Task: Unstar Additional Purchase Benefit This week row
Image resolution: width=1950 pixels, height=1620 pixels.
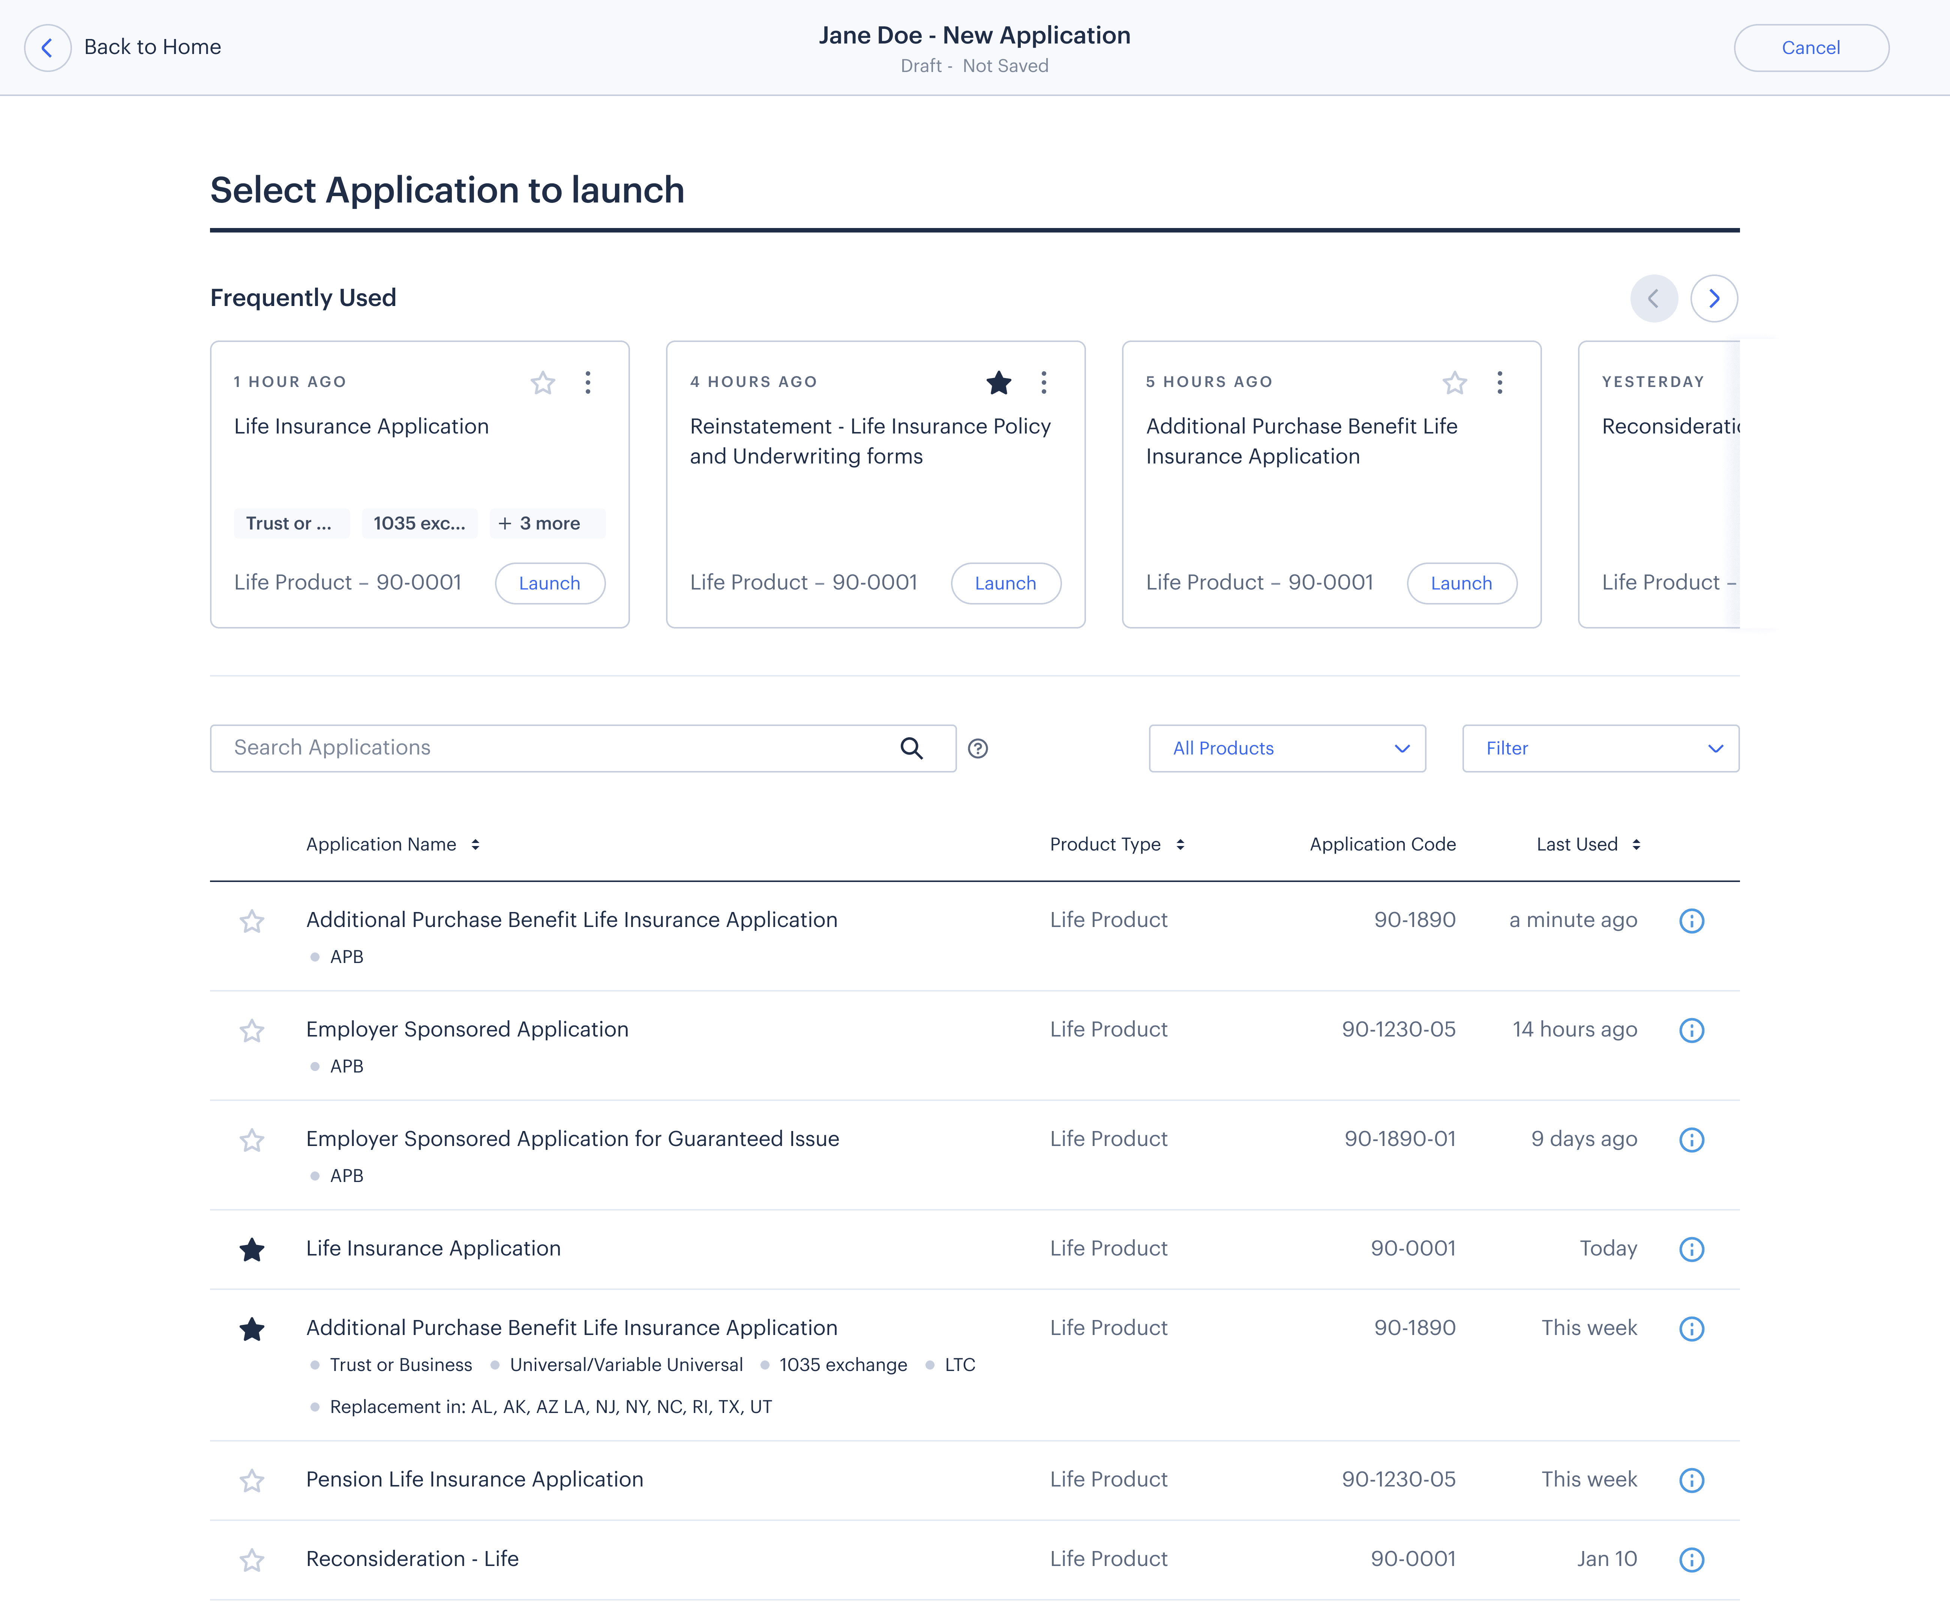Action: (252, 1329)
